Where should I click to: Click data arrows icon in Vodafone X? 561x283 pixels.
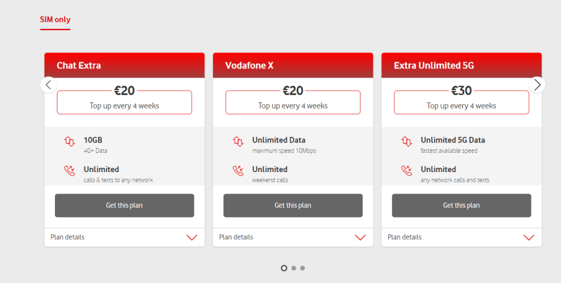click(x=238, y=142)
